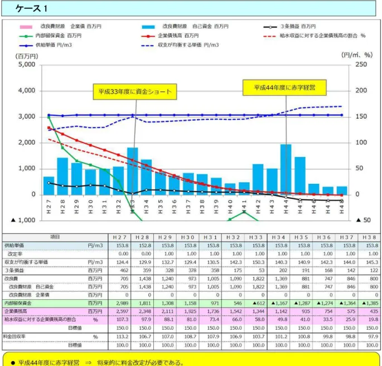Select the blue 自己資金 legend swatch

tap(148, 27)
